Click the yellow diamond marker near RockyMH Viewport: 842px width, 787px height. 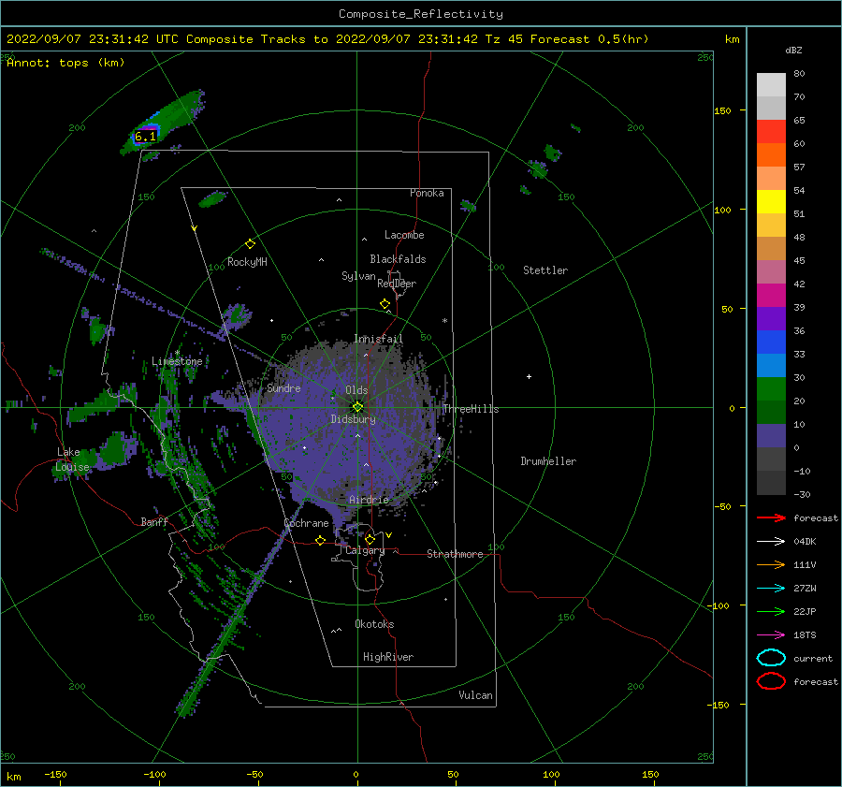pyautogui.click(x=250, y=244)
